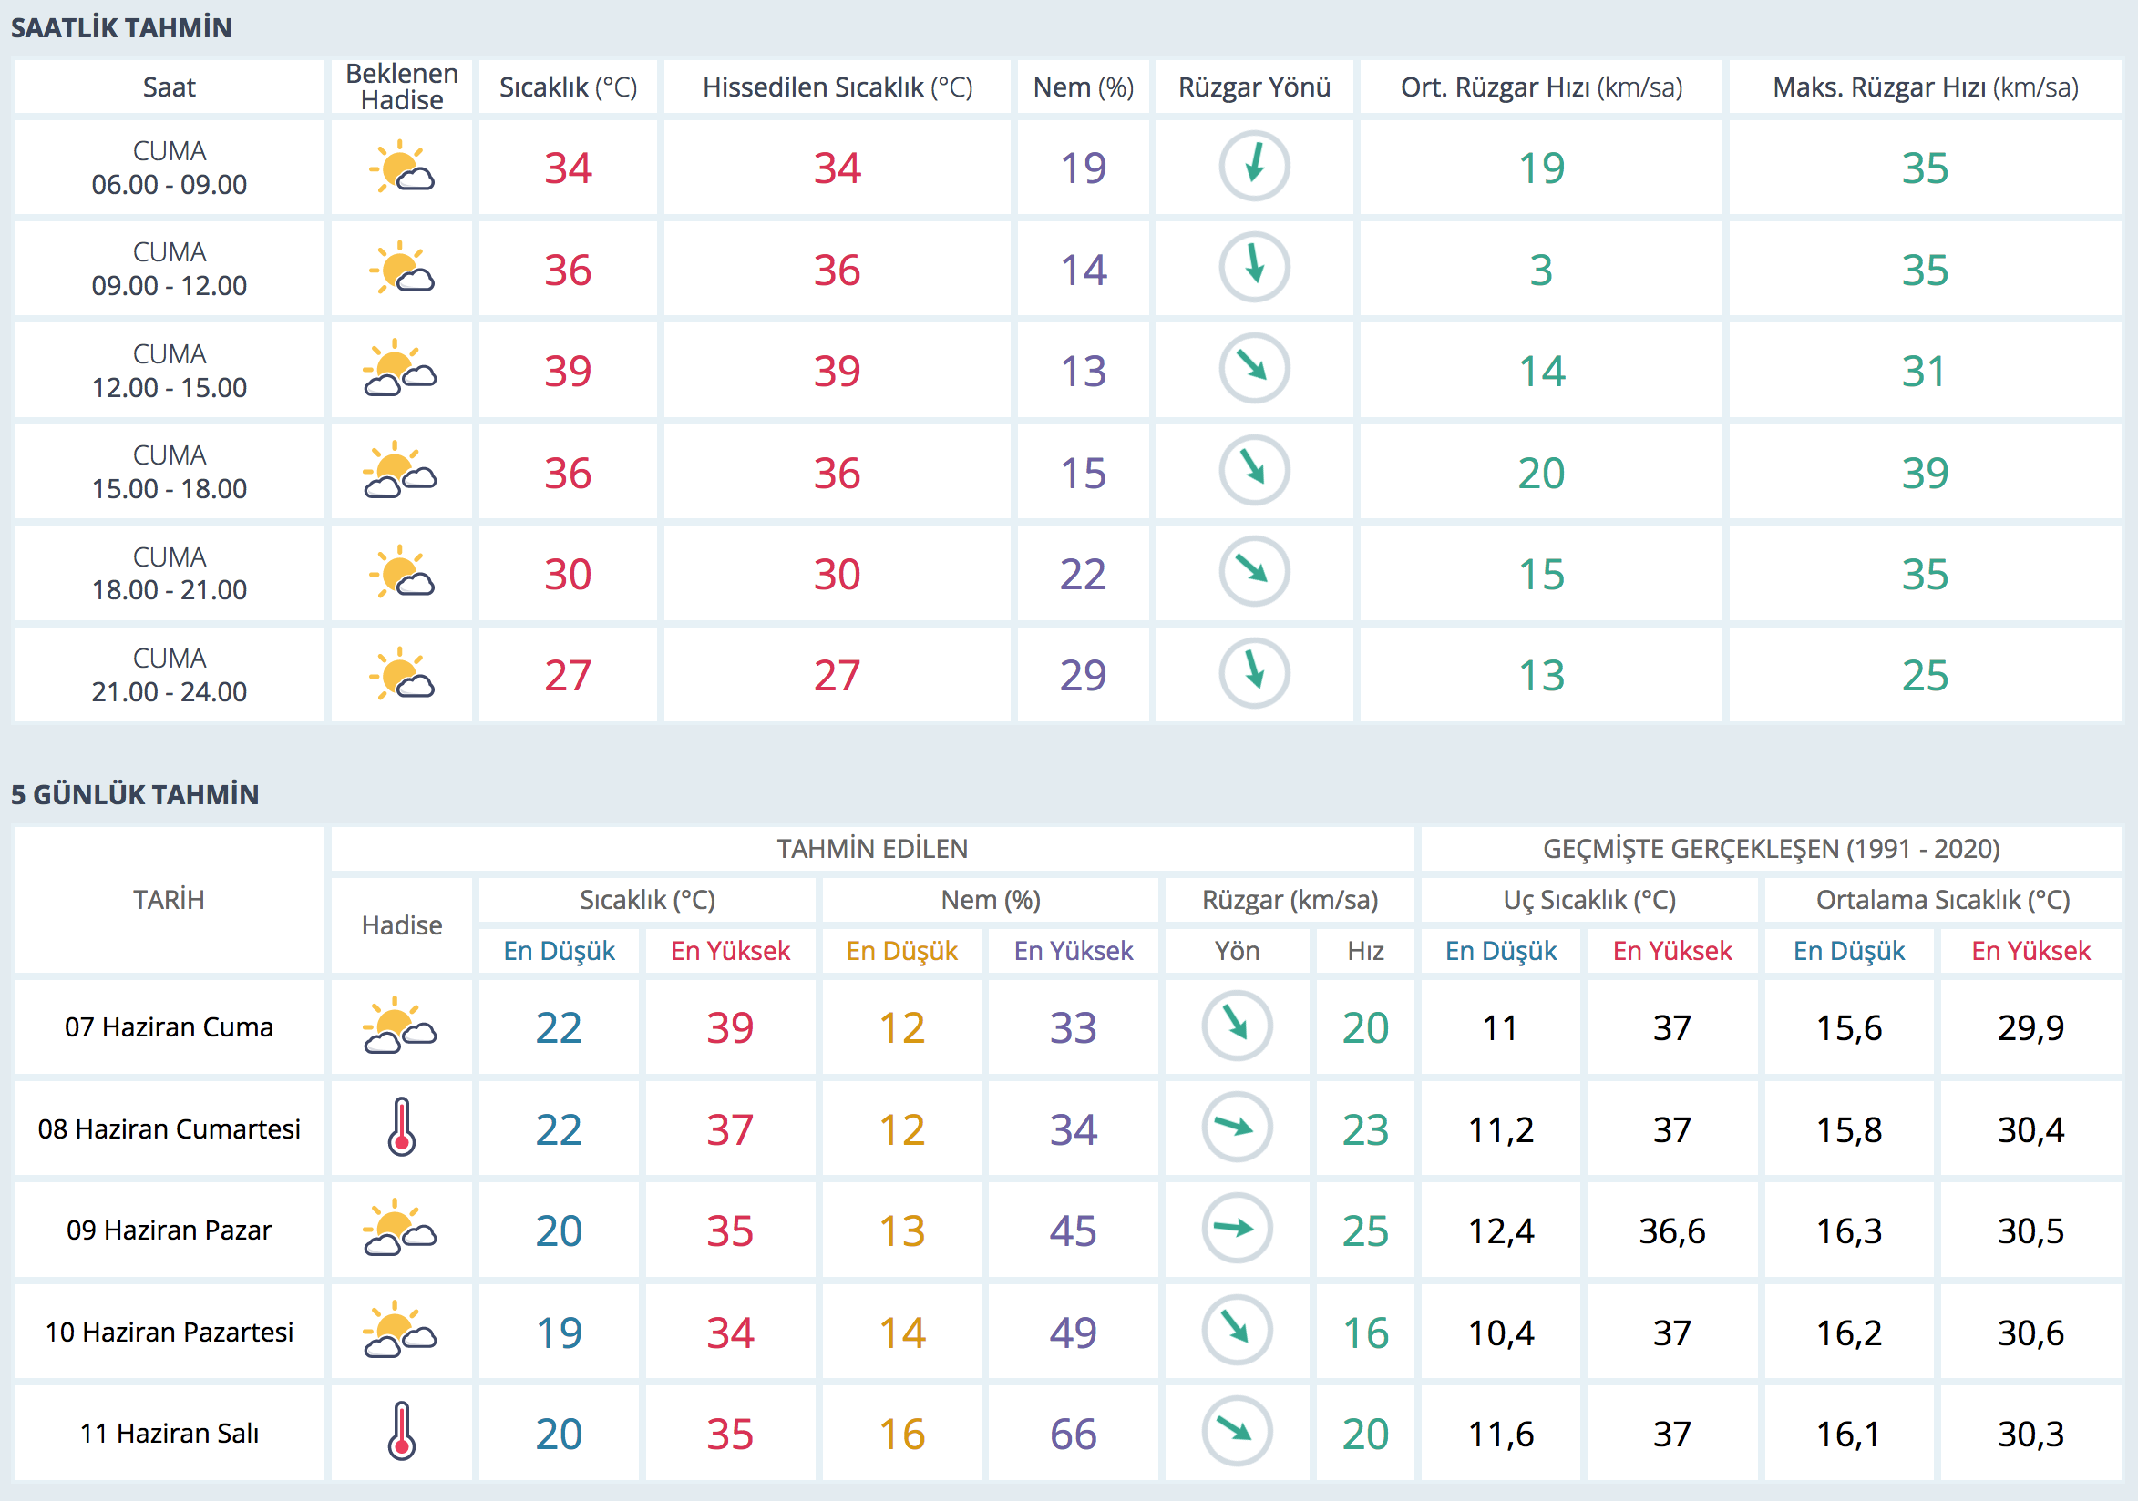The image size is (2138, 1501).
Task: Click thermometer icon for 08 Haziran Cumartesi
Action: pos(401,1127)
